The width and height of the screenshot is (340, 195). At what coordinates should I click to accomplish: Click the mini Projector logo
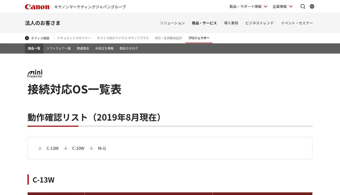point(35,74)
